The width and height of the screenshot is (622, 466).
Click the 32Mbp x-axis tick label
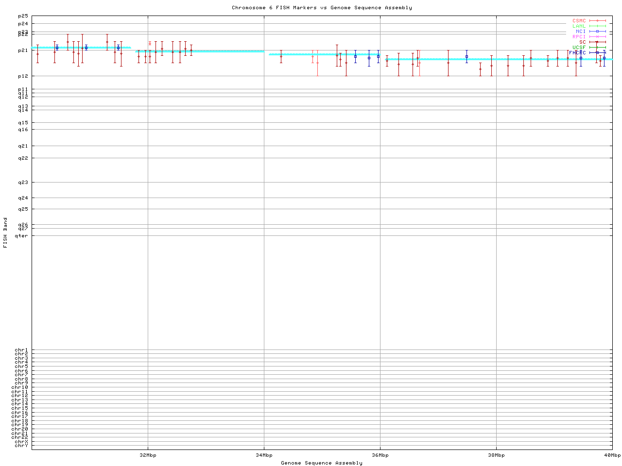tap(148, 455)
